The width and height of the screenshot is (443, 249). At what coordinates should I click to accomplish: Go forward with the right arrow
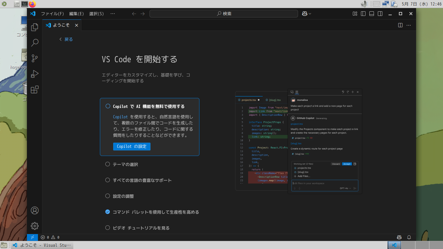(x=142, y=14)
